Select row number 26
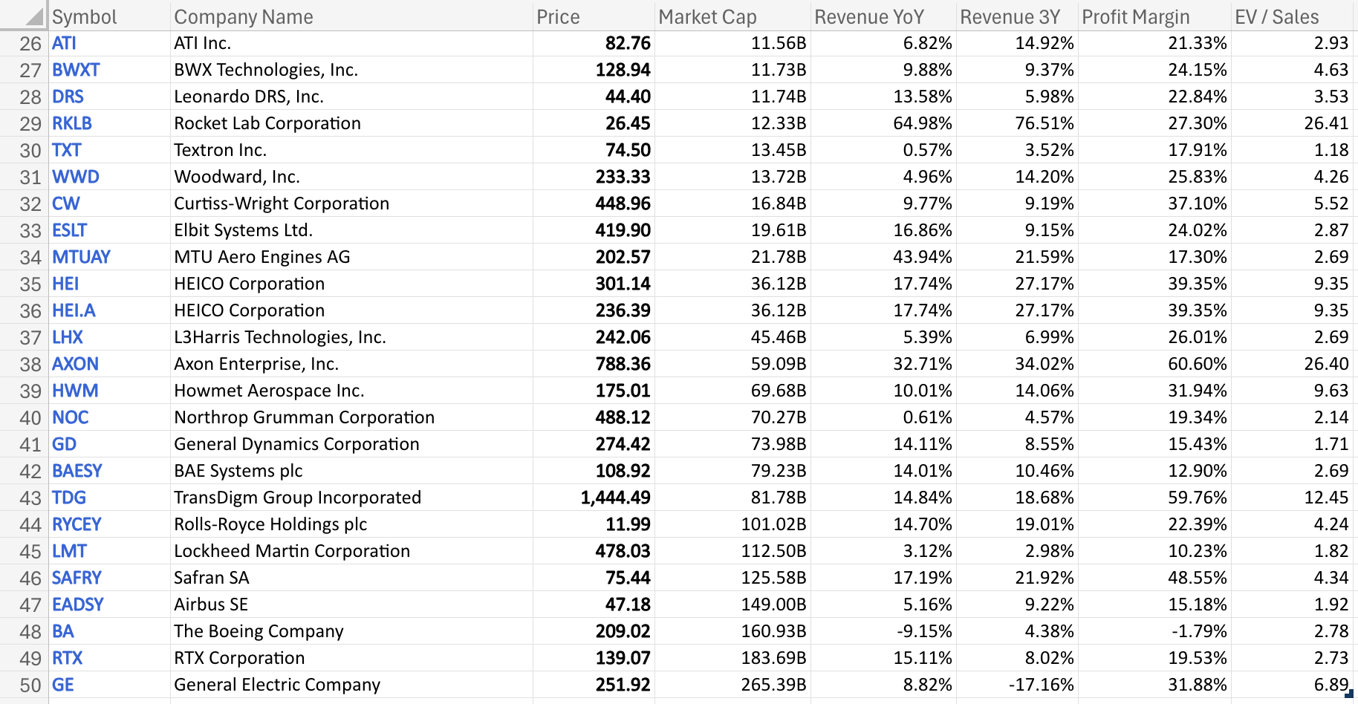The height and width of the screenshot is (704, 1358). coord(30,43)
